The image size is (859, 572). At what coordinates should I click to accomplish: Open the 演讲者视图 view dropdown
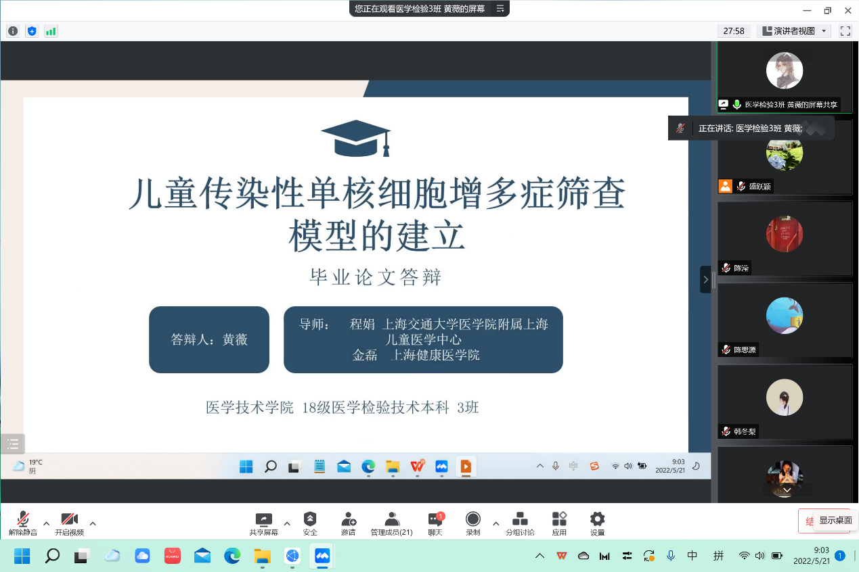[x=795, y=31]
